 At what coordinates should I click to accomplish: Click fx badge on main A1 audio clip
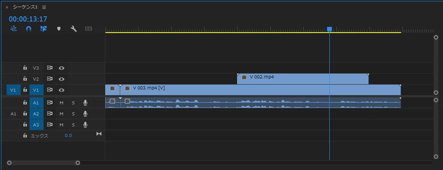tap(127, 101)
